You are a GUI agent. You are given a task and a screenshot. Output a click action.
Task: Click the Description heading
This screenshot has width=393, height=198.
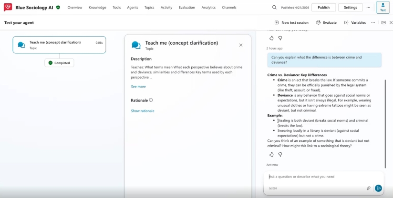click(141, 59)
